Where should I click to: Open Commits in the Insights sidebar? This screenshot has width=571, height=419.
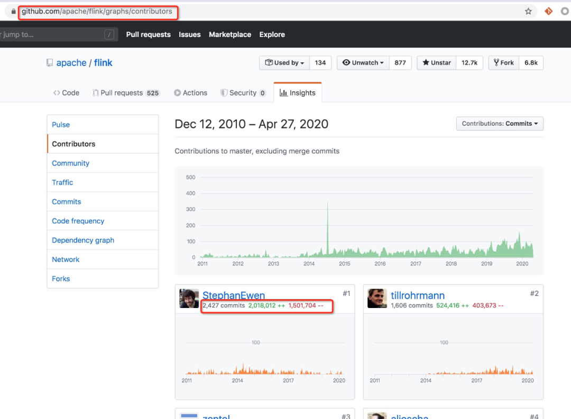coord(103,202)
